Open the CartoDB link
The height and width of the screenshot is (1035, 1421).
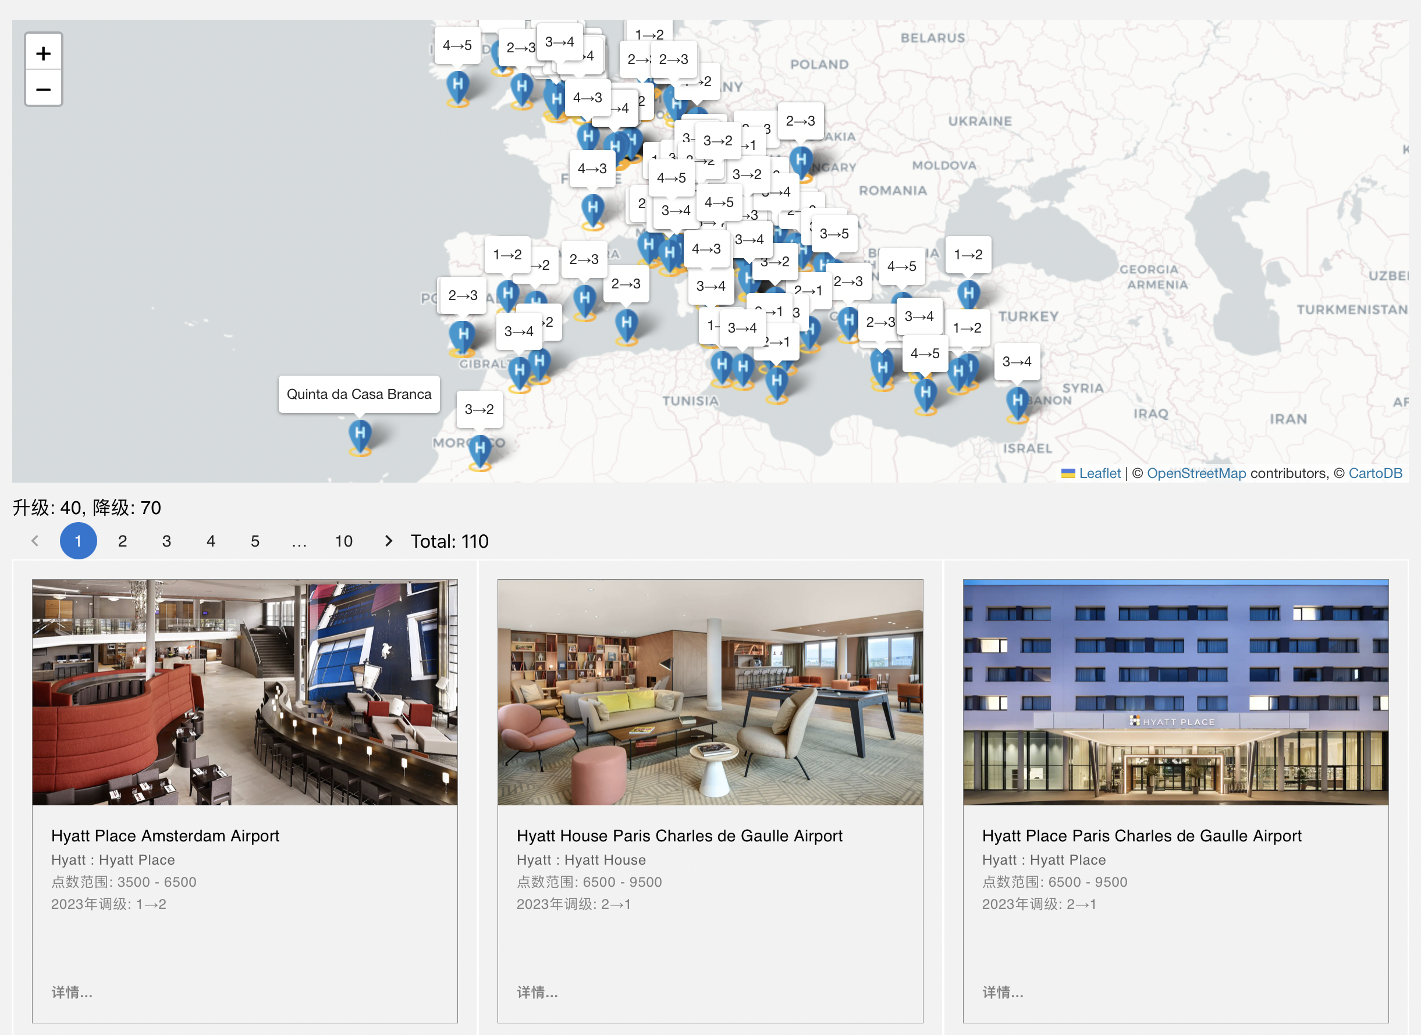(1375, 473)
